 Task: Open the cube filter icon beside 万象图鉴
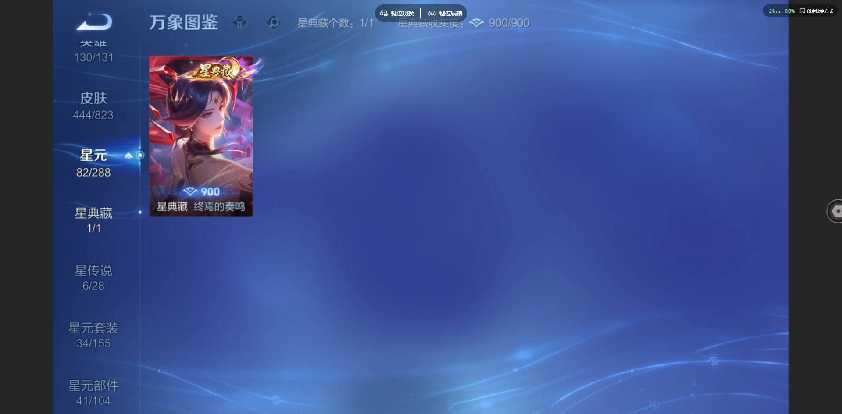pyautogui.click(x=239, y=22)
